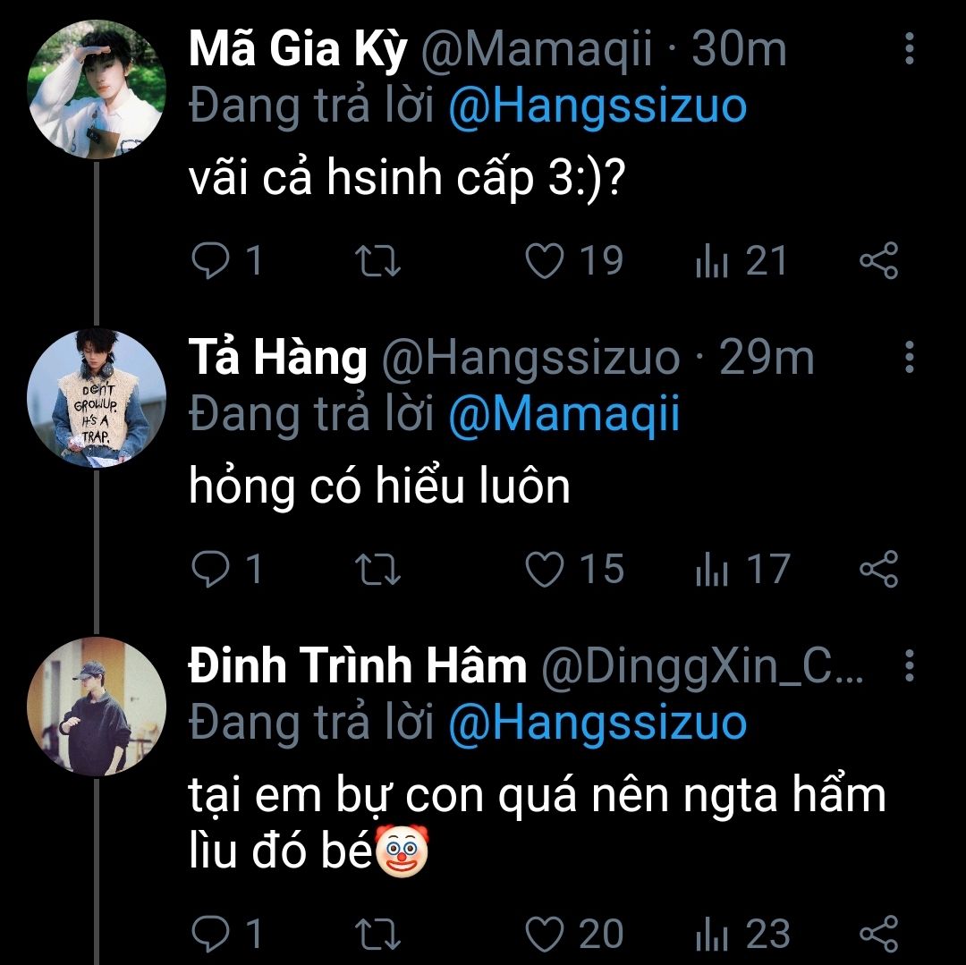Reply to Mã Gia Kỳ's tweet
Viewport: 966px width, 965px height.
[211, 261]
